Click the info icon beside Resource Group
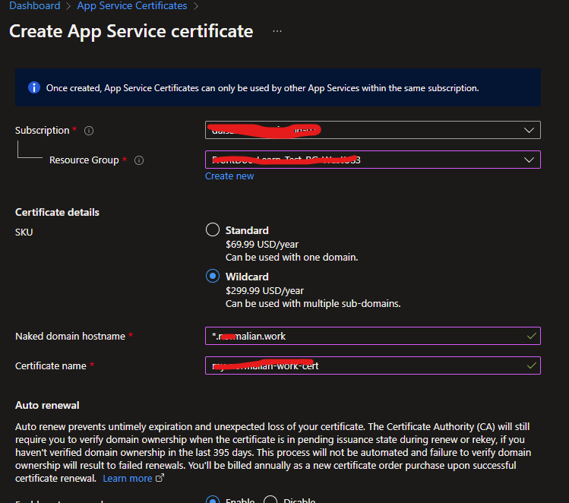This screenshot has height=503, width=569. pos(139,160)
